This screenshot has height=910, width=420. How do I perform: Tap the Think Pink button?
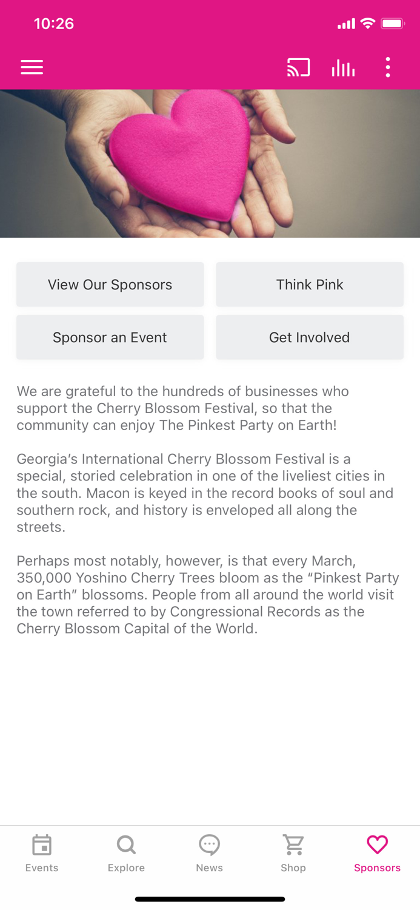pyautogui.click(x=310, y=284)
